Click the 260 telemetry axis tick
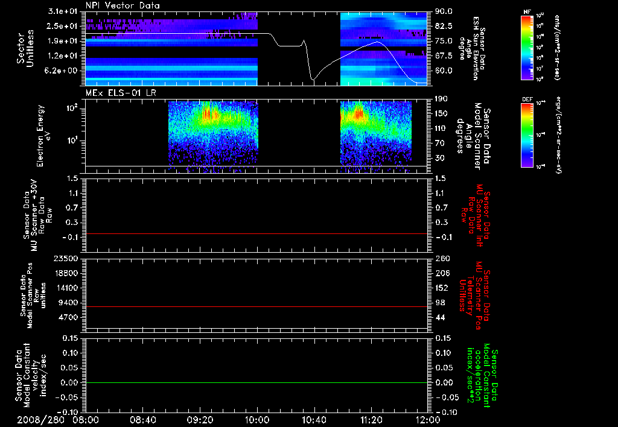Screen dimensions: 618x427 441,258
